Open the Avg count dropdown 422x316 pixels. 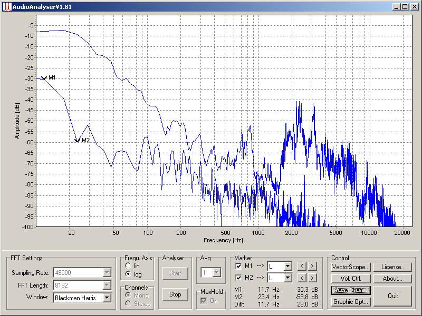coord(217,273)
